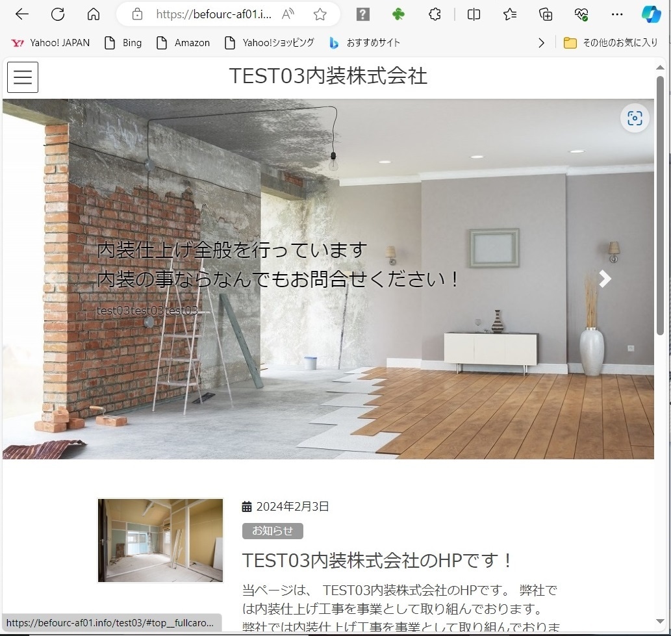Screen dimensions: 671x636
Task: Launch the Copilot sidebar icon
Action: (651, 14)
